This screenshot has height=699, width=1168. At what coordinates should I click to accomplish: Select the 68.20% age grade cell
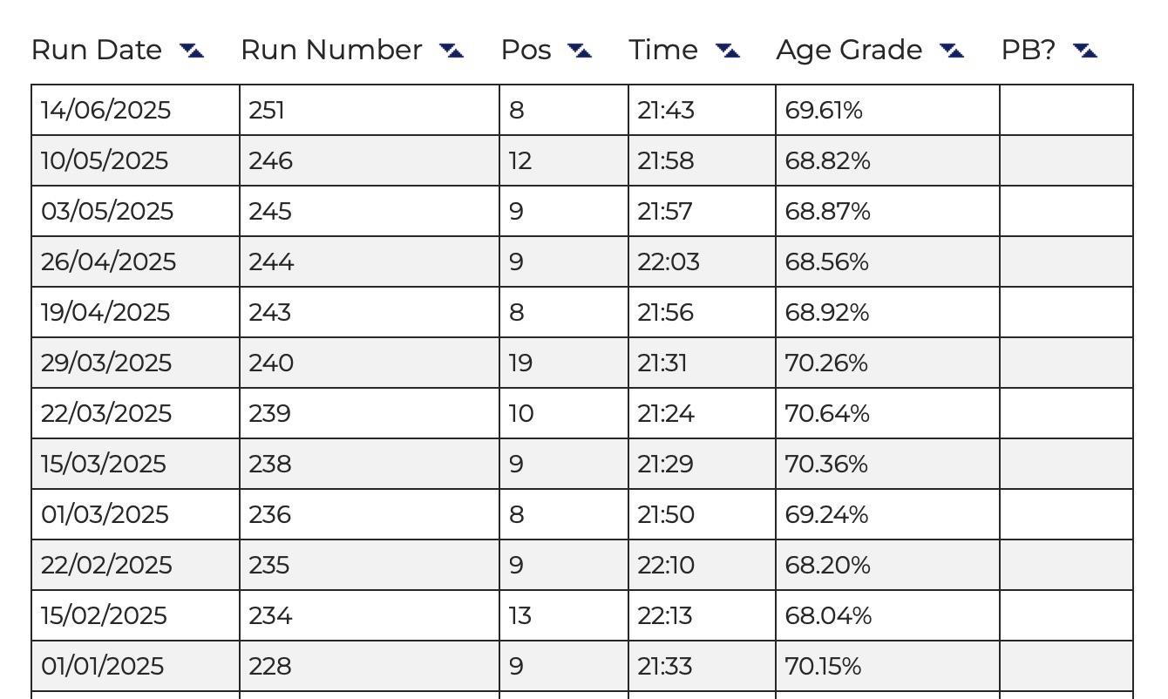click(887, 565)
